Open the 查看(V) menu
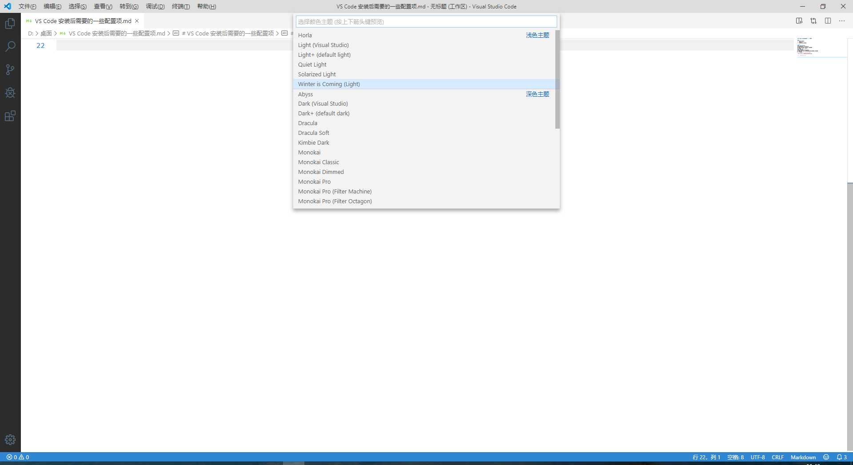Image resolution: width=853 pixels, height=465 pixels. point(103,6)
